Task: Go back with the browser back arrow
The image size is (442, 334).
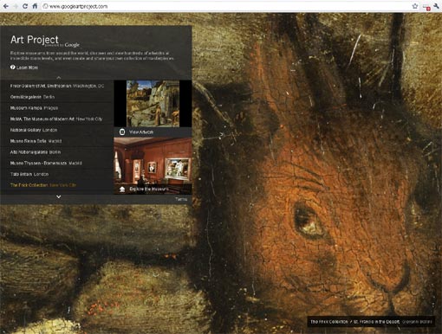Action: [6, 6]
